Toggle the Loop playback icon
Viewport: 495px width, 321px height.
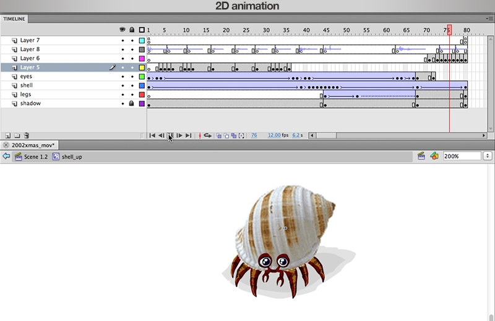coord(208,135)
